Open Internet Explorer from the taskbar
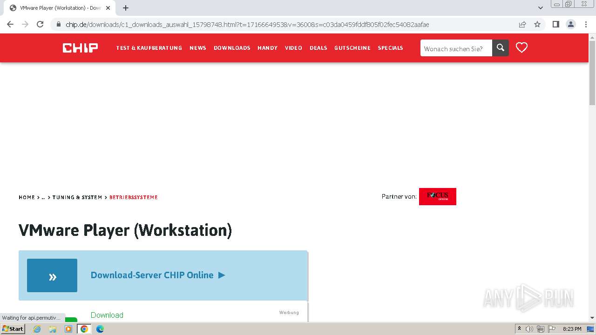The image size is (596, 335). point(37,329)
